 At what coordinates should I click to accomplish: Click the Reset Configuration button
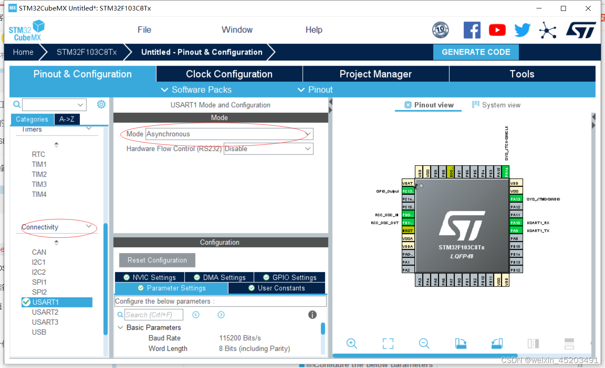click(157, 260)
